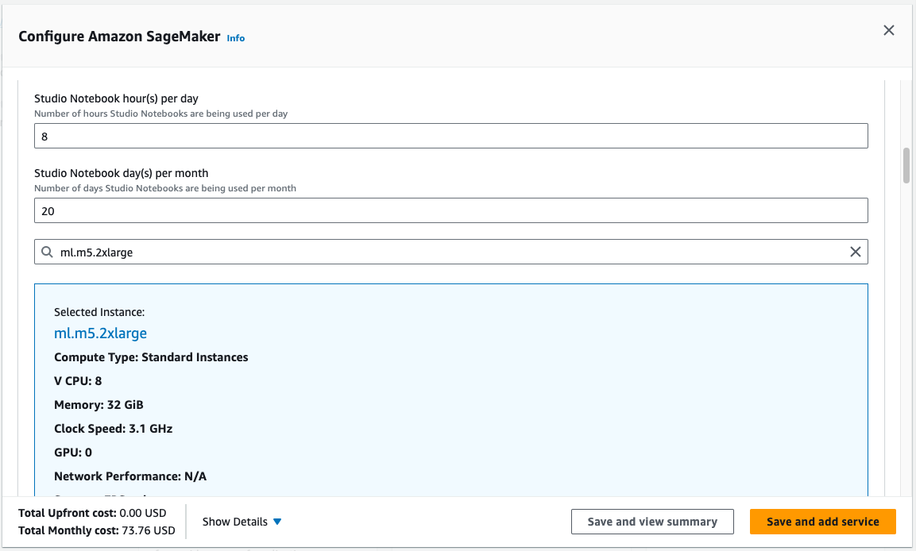The image size is (916, 551).
Task: Focus the Studio Notebook days per month field
Action: point(450,211)
